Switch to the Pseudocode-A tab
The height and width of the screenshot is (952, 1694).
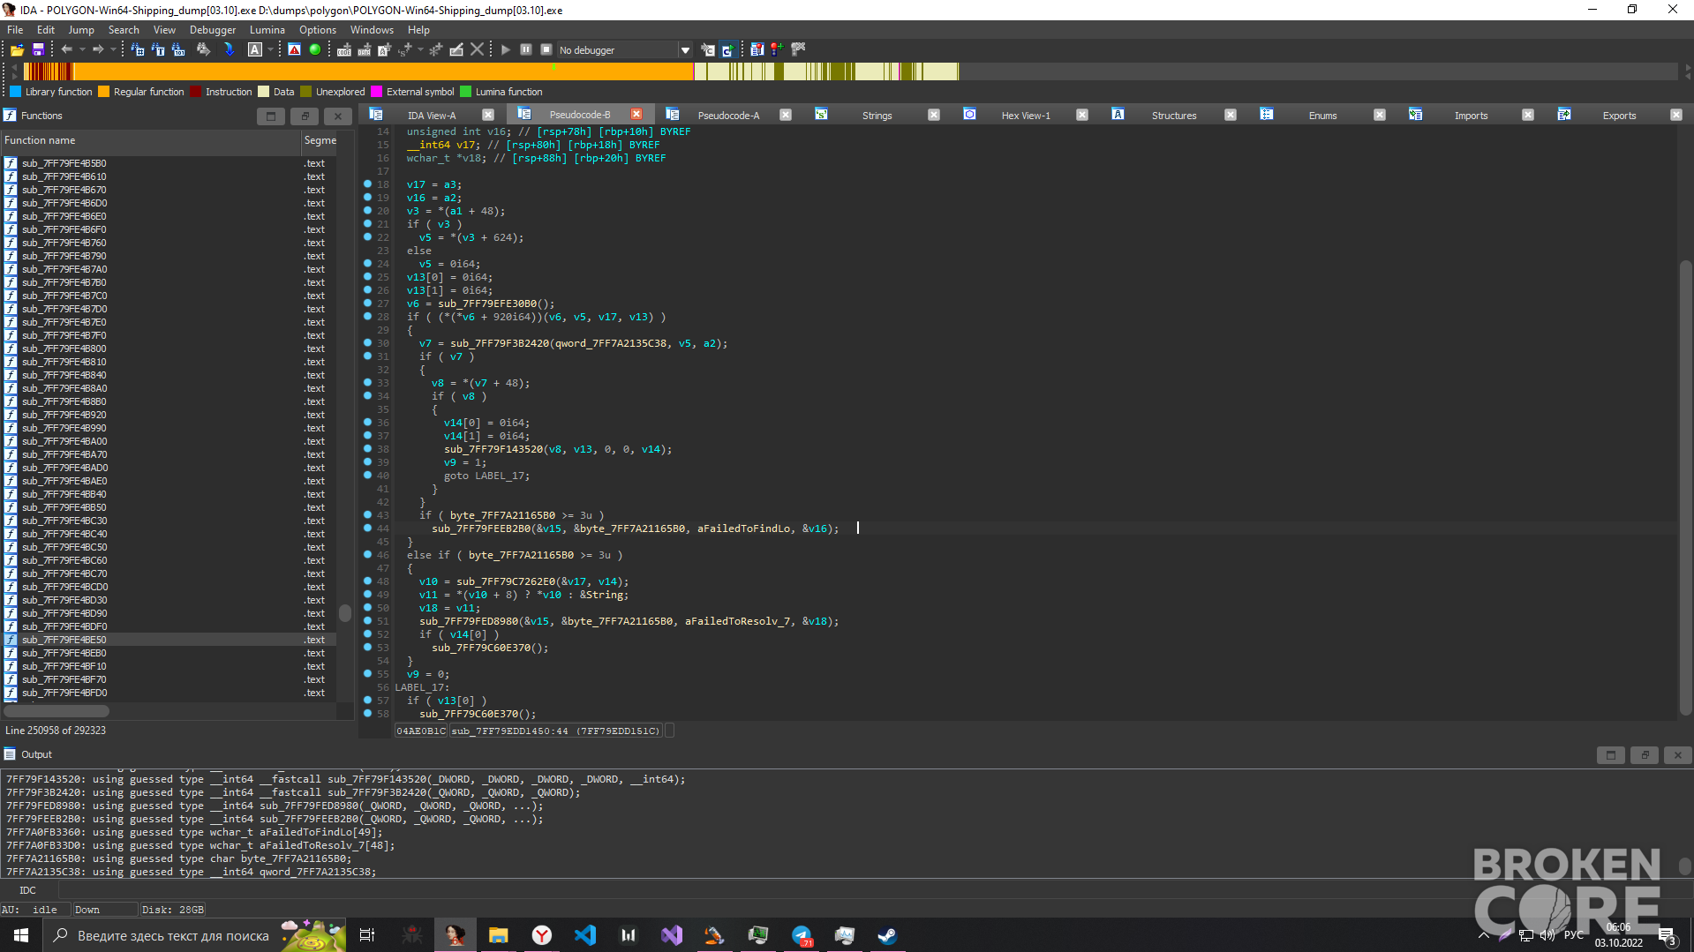pos(728,116)
